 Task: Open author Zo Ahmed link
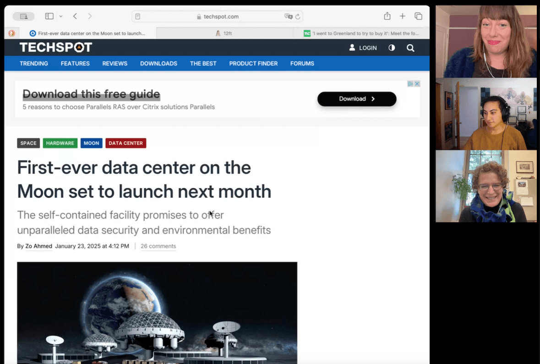[x=38, y=246]
